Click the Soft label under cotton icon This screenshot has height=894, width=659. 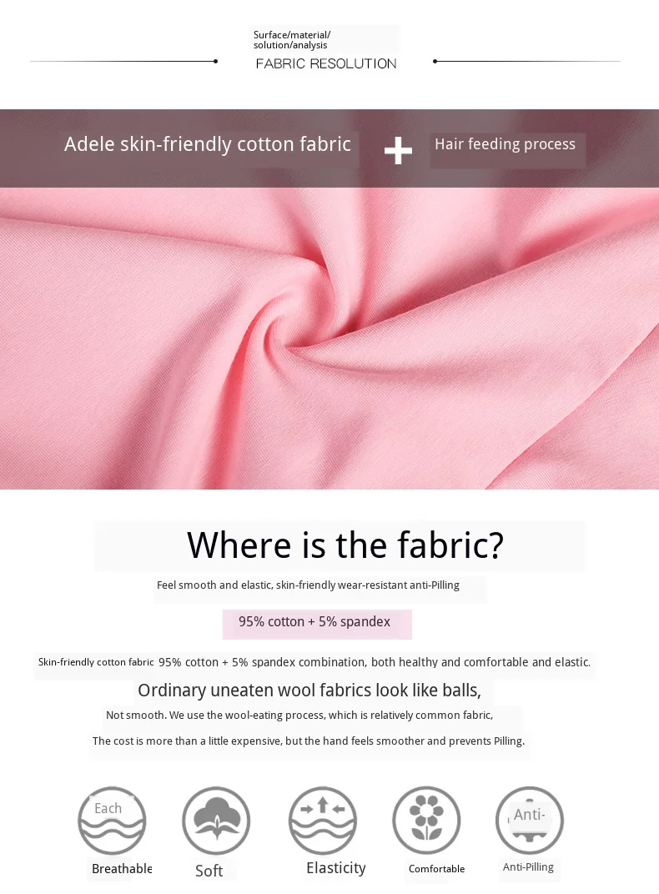pos(209,871)
